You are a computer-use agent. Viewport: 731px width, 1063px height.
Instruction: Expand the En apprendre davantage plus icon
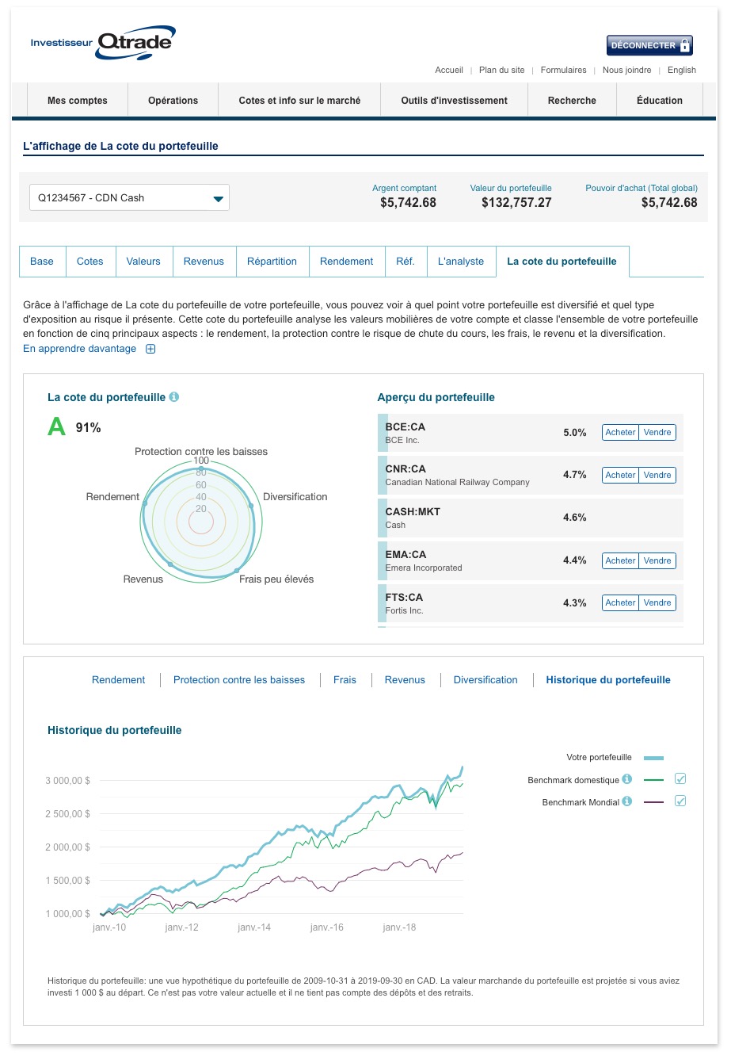pyautogui.click(x=150, y=349)
